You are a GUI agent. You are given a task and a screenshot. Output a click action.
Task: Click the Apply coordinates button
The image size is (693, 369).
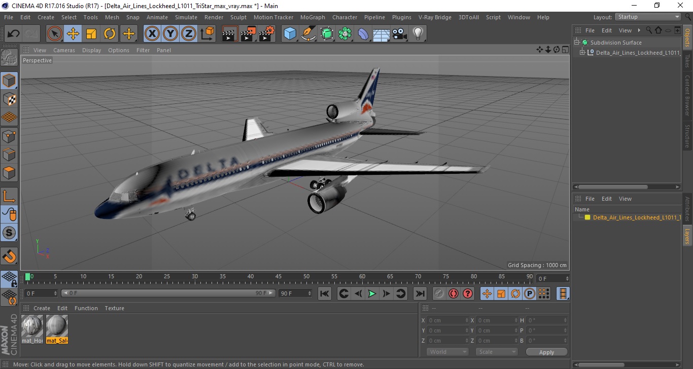click(546, 352)
